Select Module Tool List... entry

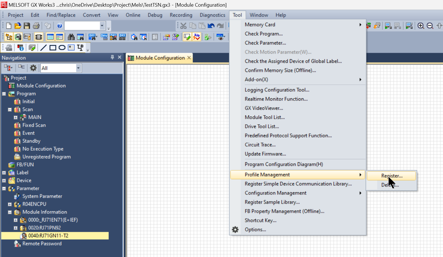[x=297, y=117]
